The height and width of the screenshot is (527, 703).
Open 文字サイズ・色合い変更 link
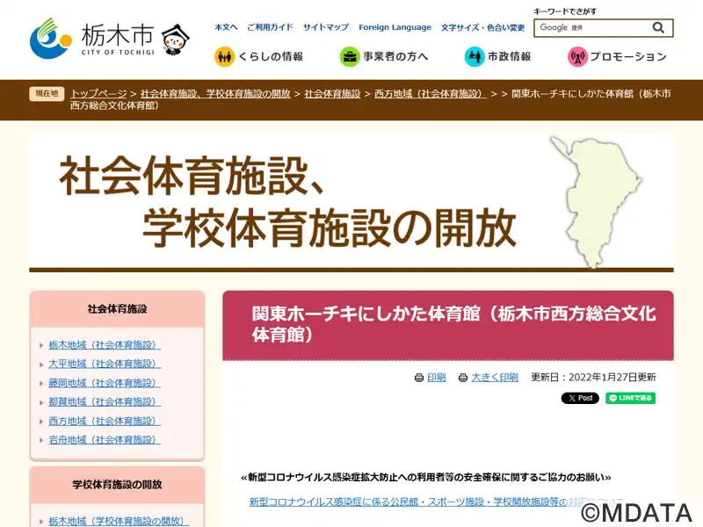pyautogui.click(x=482, y=27)
